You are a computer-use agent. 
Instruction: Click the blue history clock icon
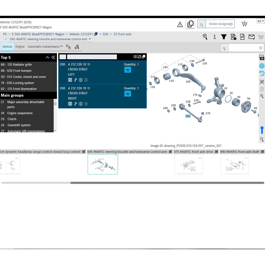[262, 73]
